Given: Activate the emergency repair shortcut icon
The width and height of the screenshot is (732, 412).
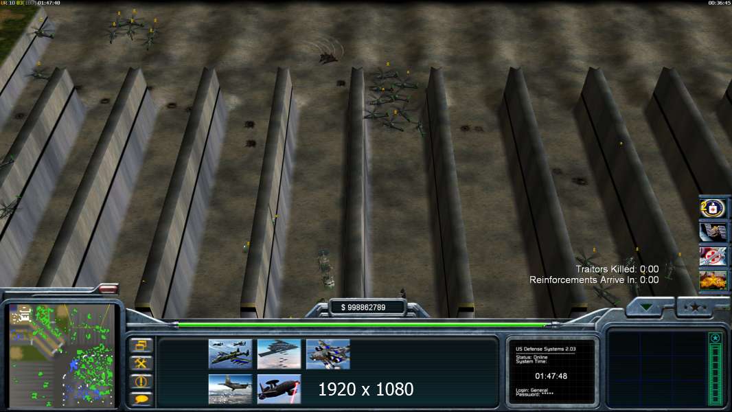Looking at the screenshot, I should [x=712, y=256].
